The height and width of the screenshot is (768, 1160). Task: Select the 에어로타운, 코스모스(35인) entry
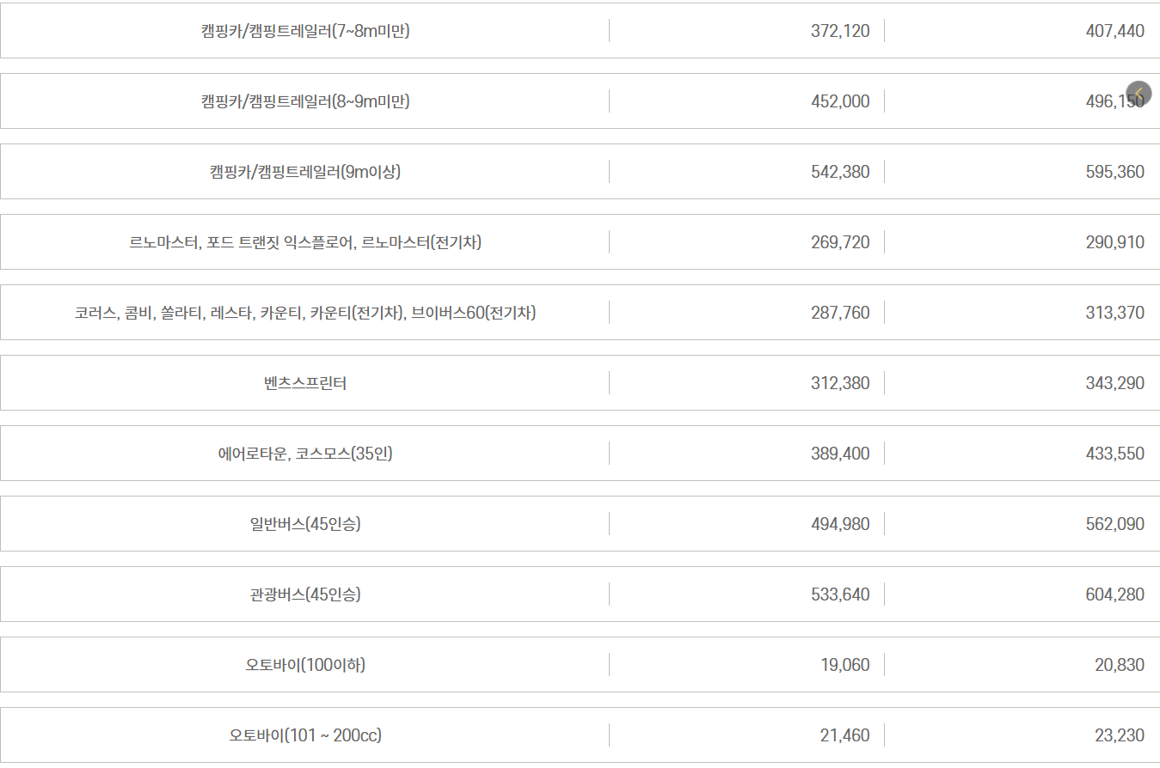305,453
